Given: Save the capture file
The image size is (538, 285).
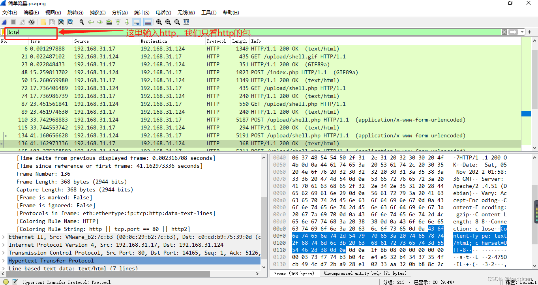Looking at the screenshot, I should [x=52, y=22].
